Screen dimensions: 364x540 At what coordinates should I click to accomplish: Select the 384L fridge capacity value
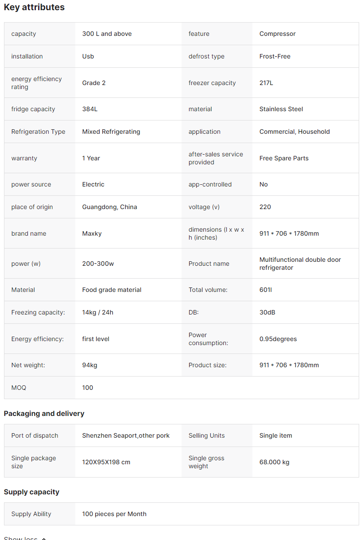[x=89, y=109]
